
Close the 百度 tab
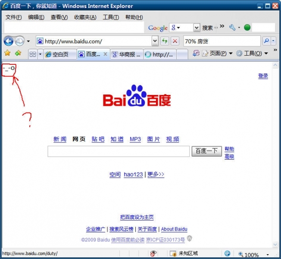106,54
